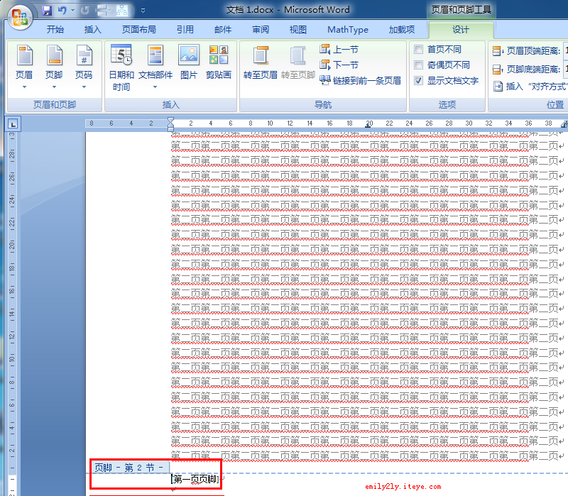Click the 页脚底端距离 icon
The height and width of the screenshot is (496, 568).
point(498,69)
